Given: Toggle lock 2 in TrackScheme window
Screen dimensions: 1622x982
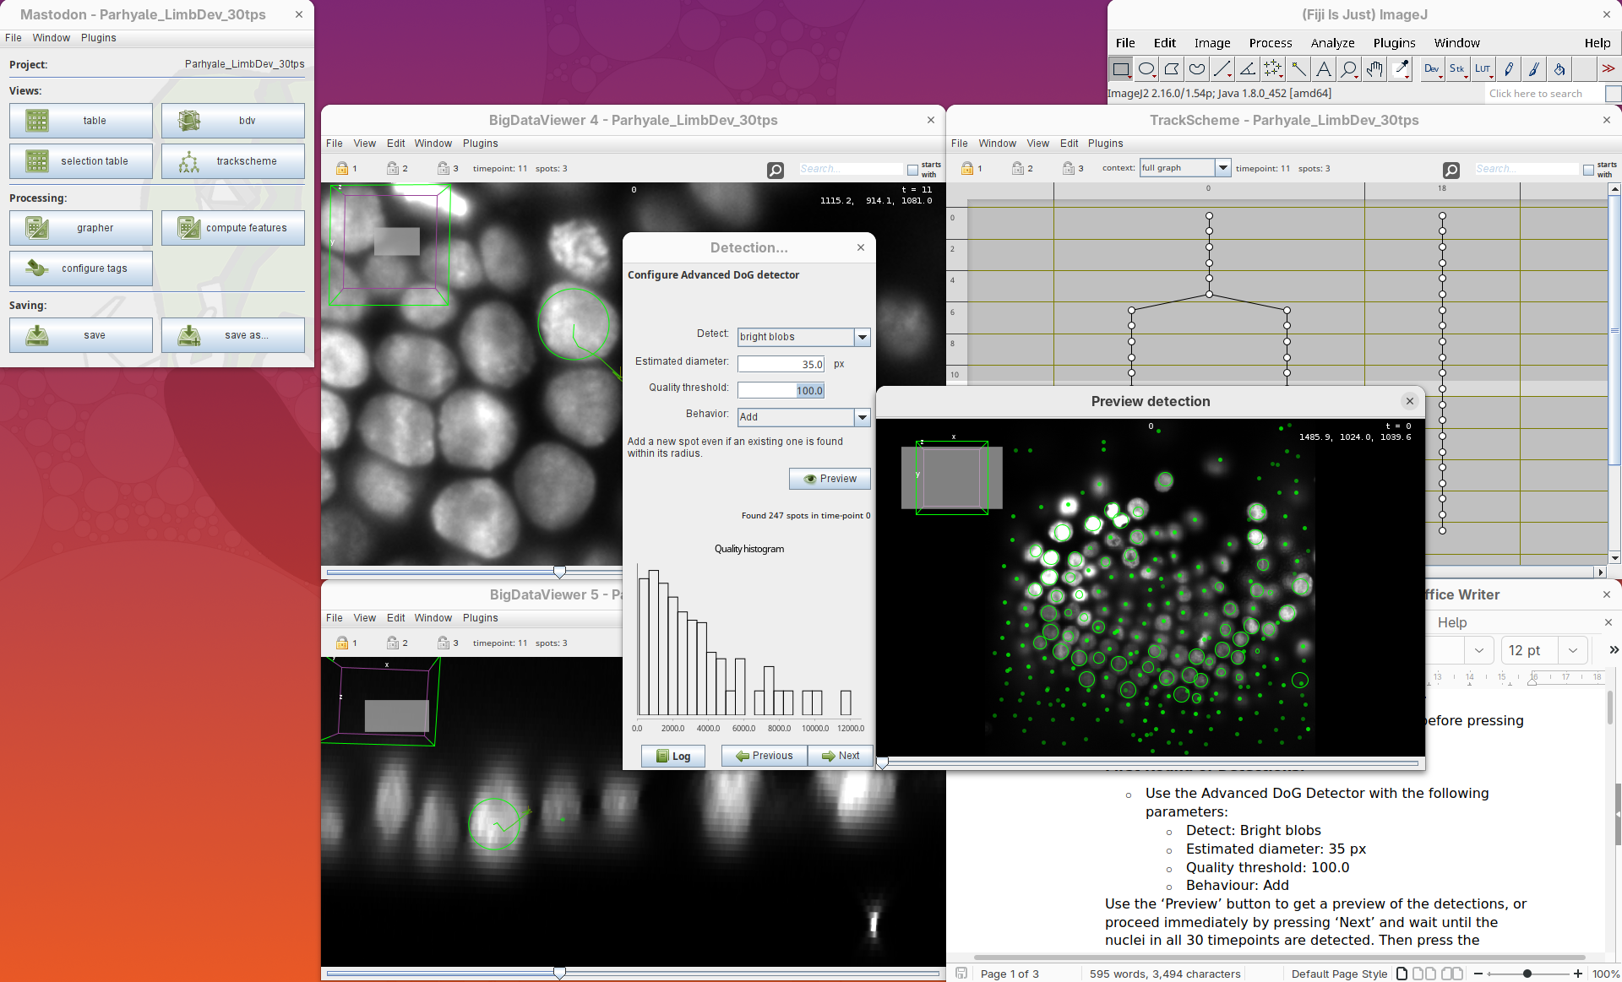Looking at the screenshot, I should [x=1018, y=168].
